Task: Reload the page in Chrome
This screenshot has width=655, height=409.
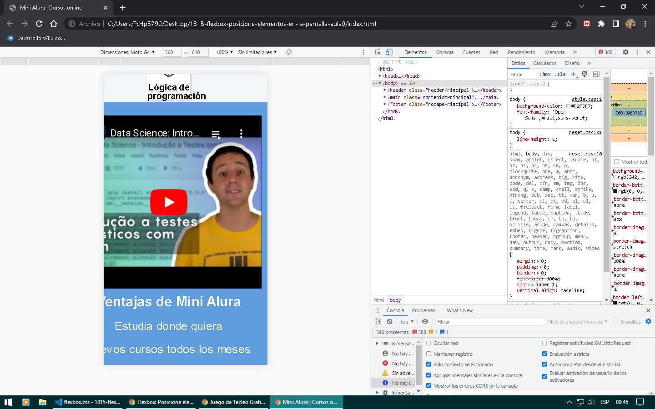Action: [x=39, y=24]
